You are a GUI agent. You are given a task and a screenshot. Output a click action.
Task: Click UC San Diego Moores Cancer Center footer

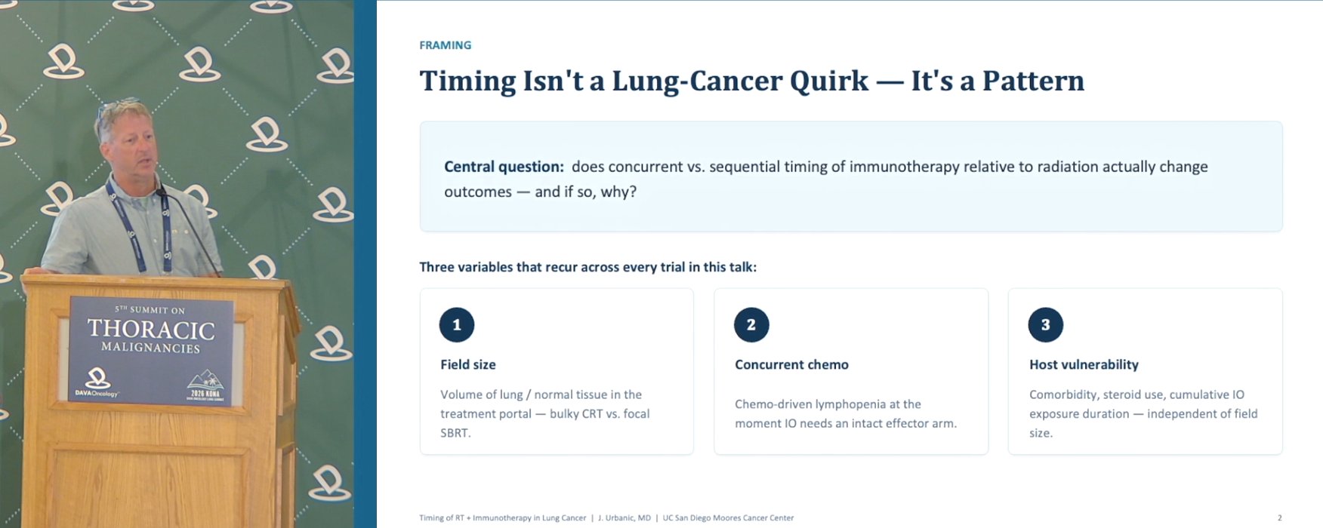(x=728, y=518)
